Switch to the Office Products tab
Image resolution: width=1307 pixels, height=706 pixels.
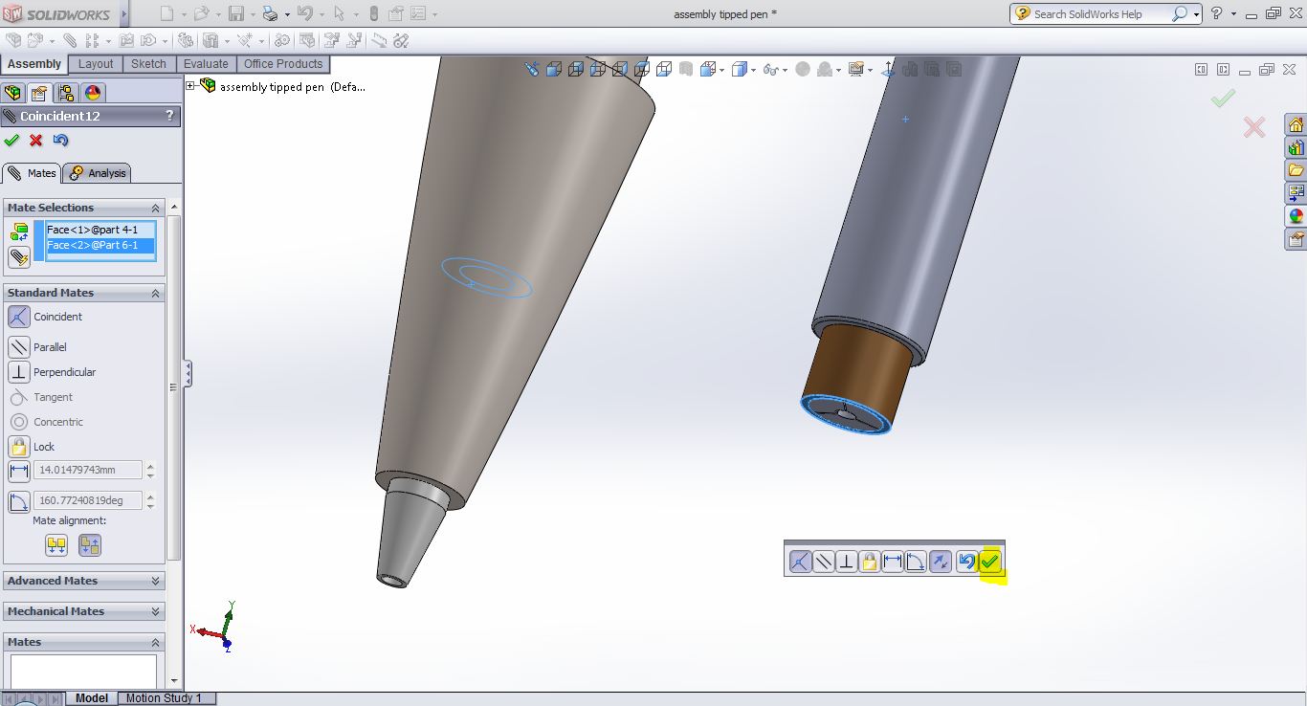click(283, 64)
